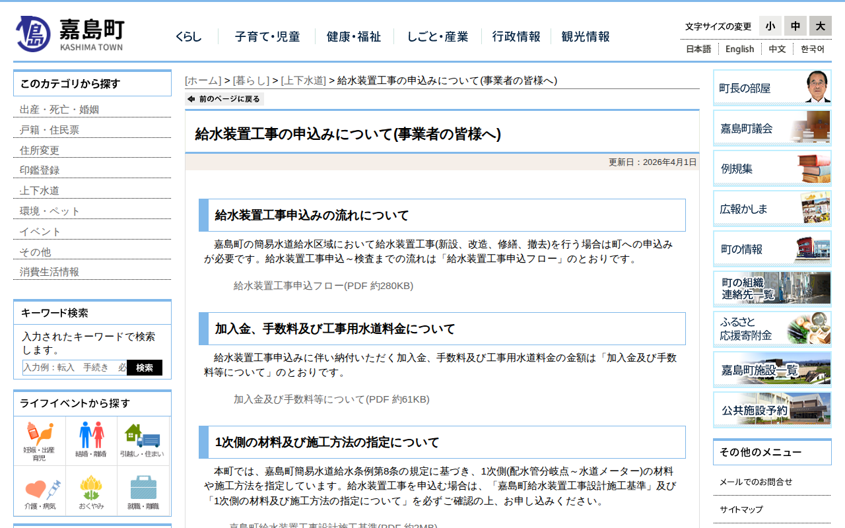Viewport: 845px width, 528px height.
Task: Open the 健康・福祉 navigation menu
Action: [x=354, y=37]
